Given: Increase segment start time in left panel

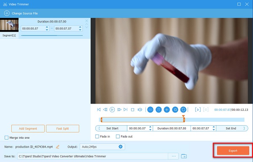Looking at the screenshot, I should [47, 27].
